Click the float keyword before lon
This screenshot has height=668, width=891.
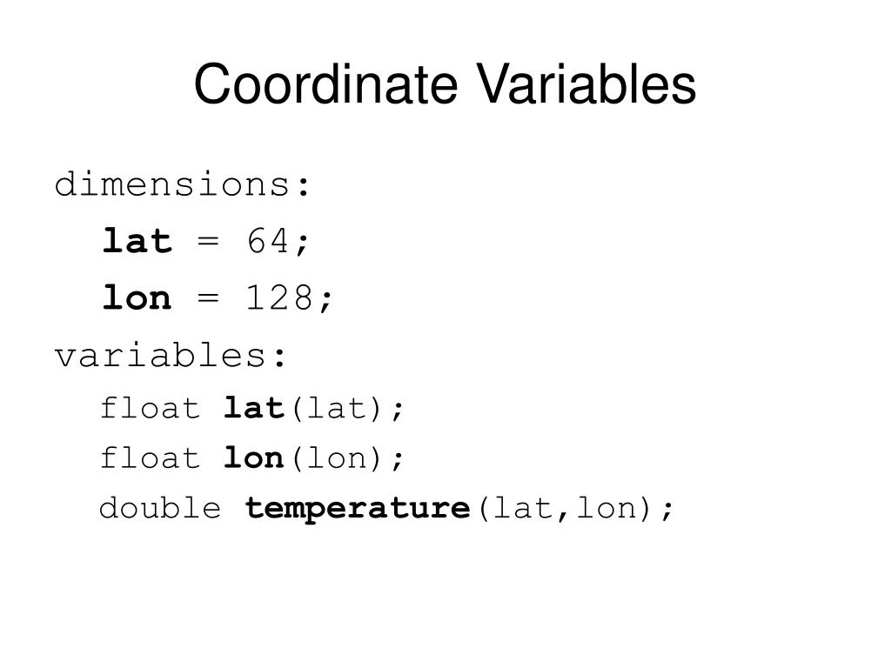click(x=150, y=458)
